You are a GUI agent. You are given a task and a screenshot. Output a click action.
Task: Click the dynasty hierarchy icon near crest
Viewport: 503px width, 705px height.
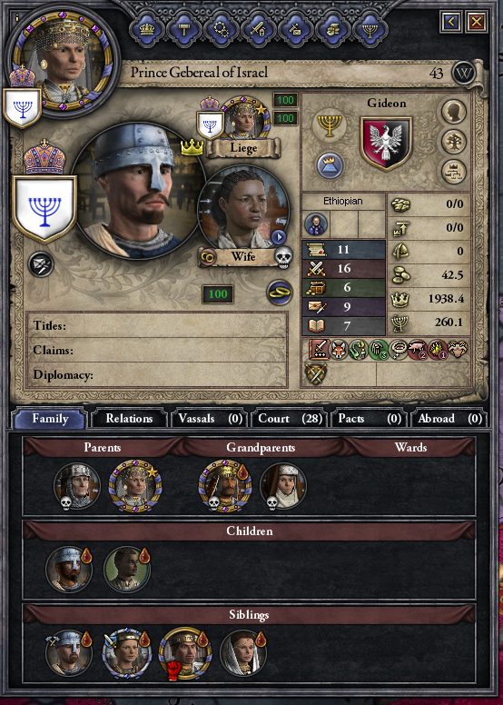coord(454,173)
